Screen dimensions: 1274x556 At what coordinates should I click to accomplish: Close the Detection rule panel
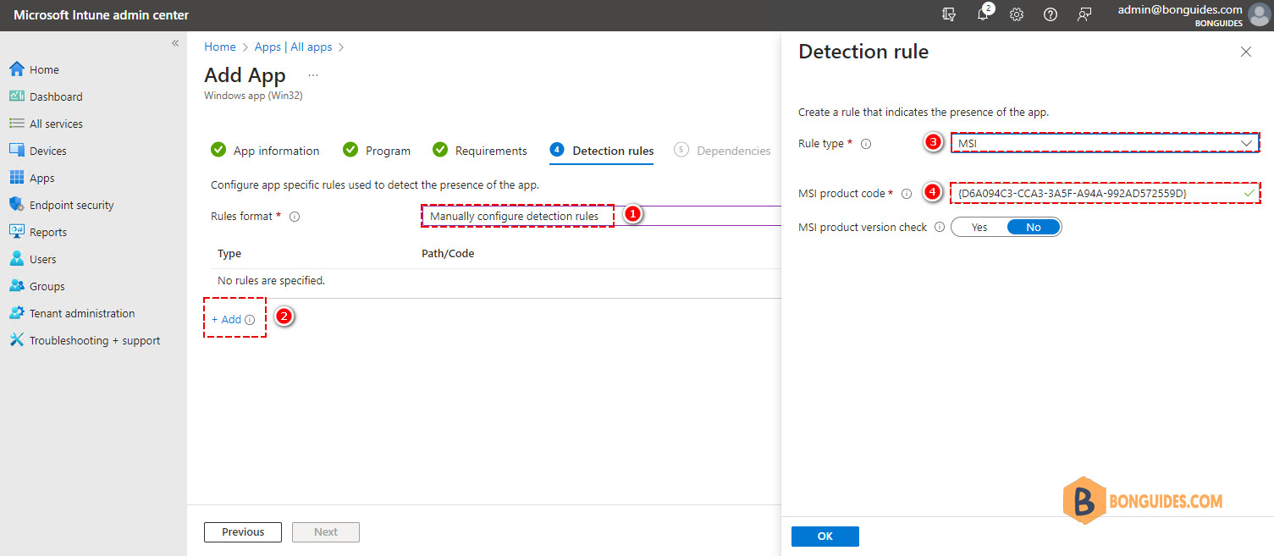click(1246, 52)
